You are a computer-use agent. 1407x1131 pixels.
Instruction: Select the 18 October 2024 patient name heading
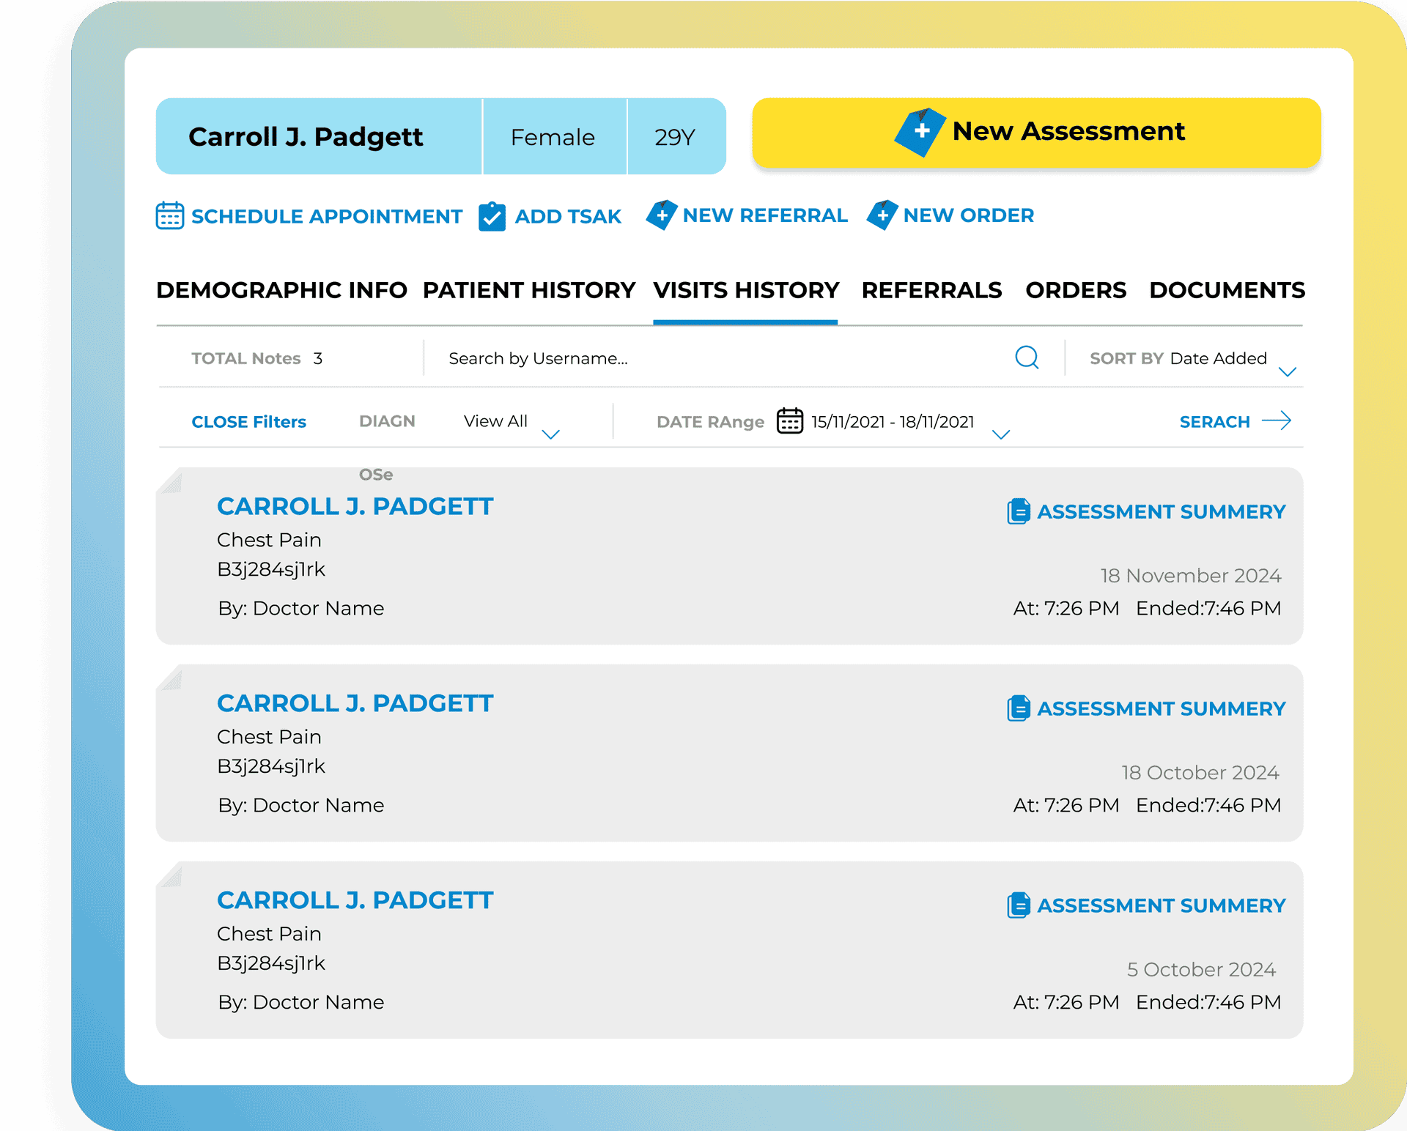tap(355, 703)
